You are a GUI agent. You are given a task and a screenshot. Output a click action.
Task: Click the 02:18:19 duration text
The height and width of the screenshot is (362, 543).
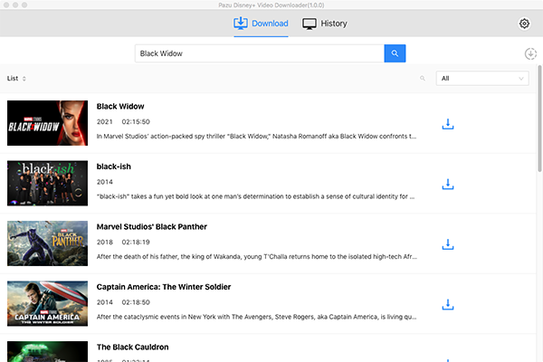[x=136, y=243]
